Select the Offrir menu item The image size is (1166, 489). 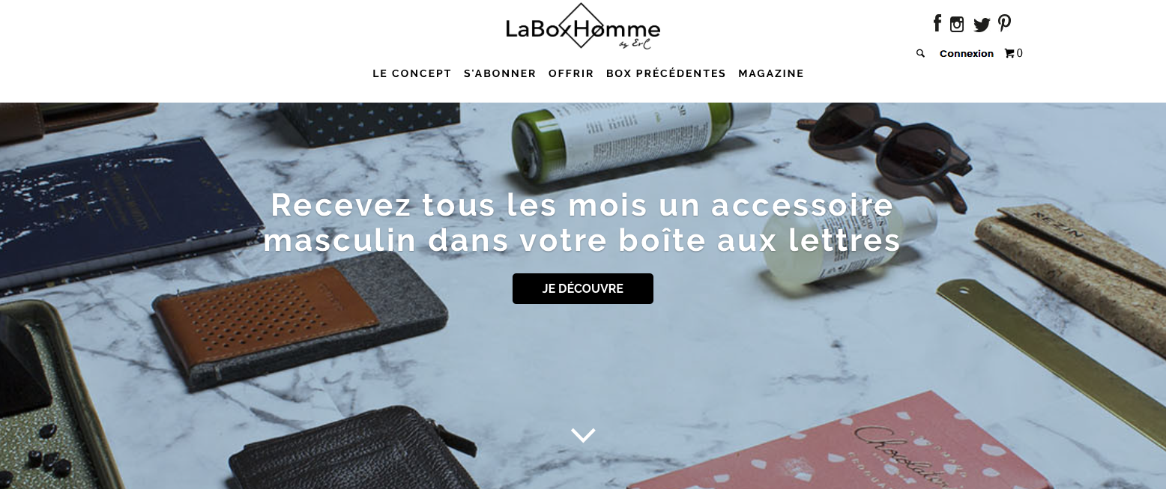[571, 73]
